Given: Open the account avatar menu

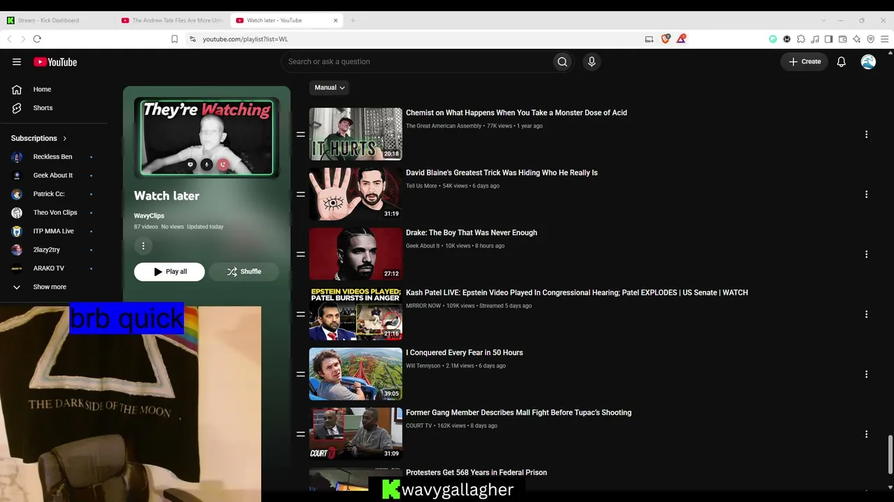Looking at the screenshot, I should click(x=868, y=62).
